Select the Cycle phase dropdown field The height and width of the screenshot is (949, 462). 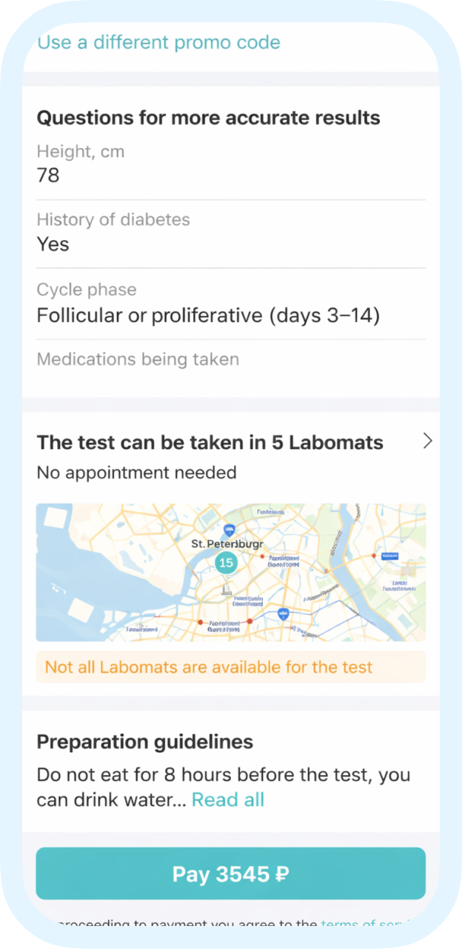click(x=230, y=316)
